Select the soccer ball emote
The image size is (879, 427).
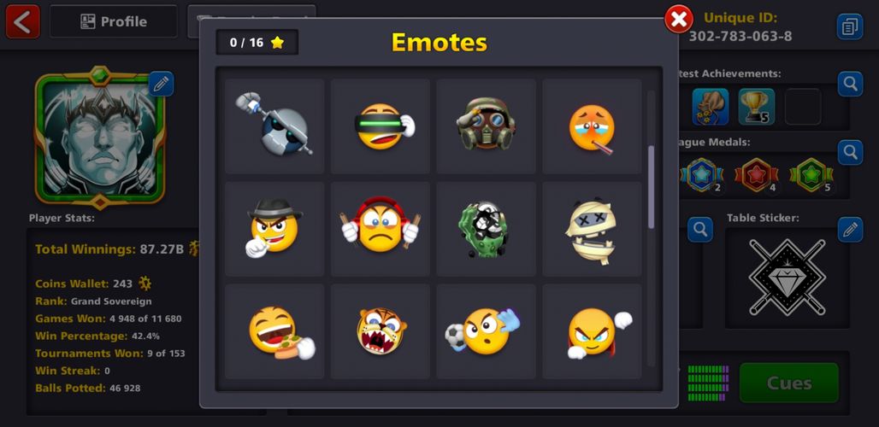(x=486, y=331)
